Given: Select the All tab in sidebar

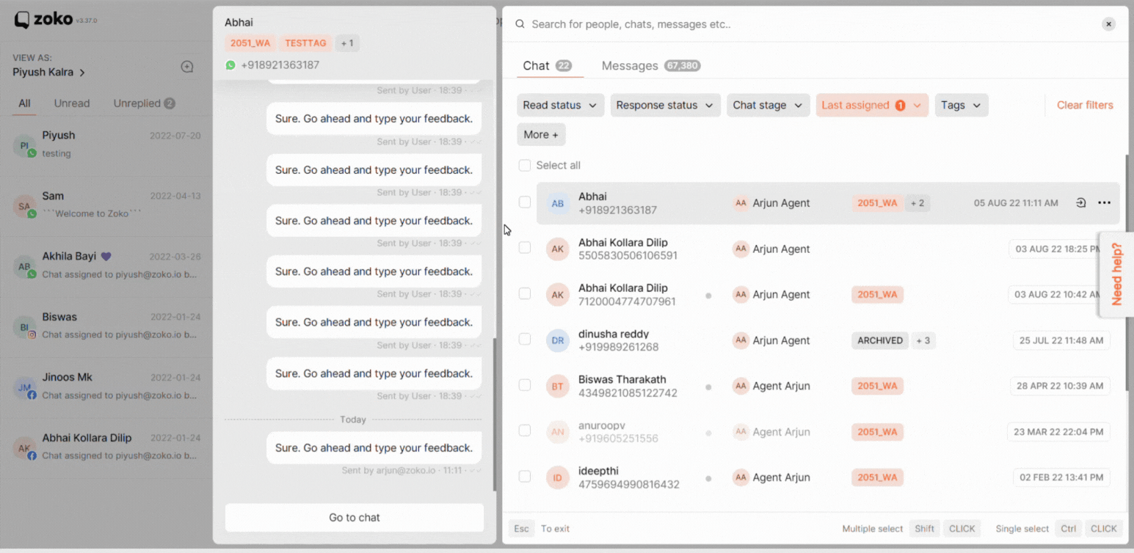Looking at the screenshot, I should (x=24, y=103).
